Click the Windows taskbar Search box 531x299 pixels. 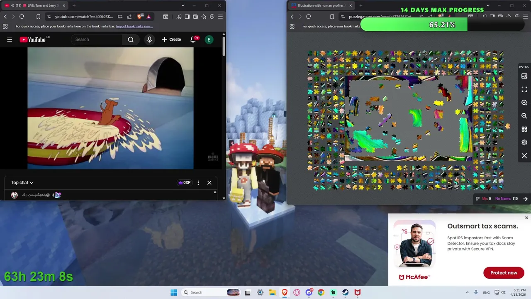211,292
